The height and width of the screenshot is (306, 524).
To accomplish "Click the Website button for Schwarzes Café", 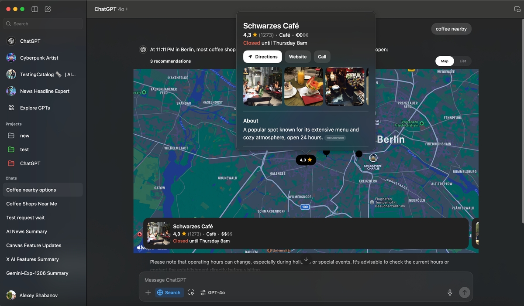I will tap(298, 57).
